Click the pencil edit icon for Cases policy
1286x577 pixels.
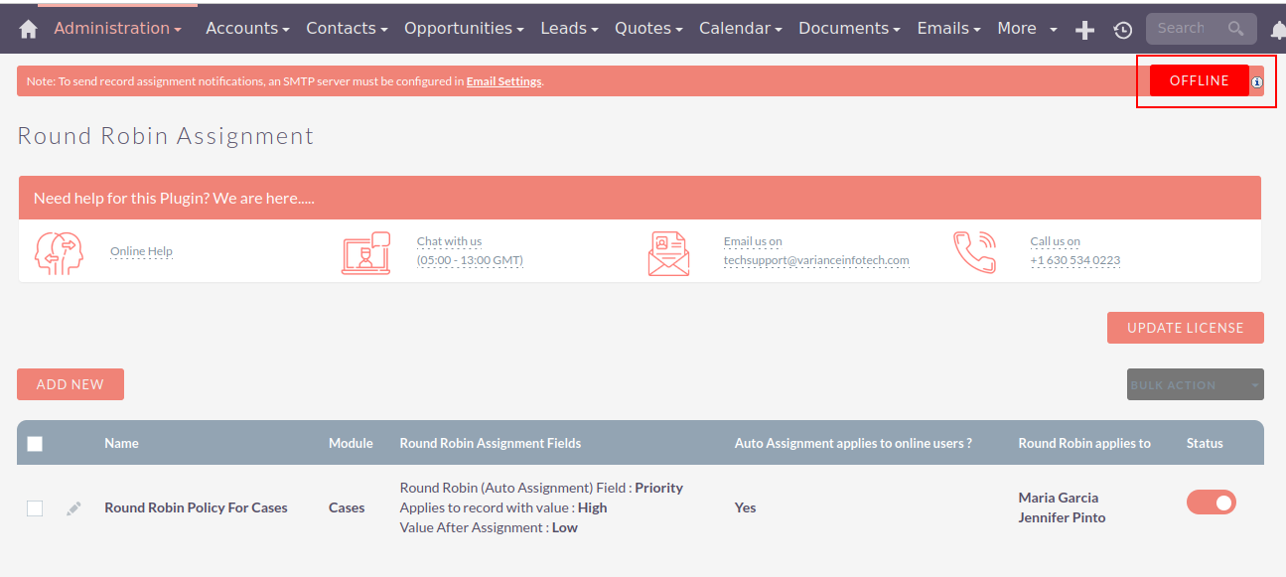[73, 508]
